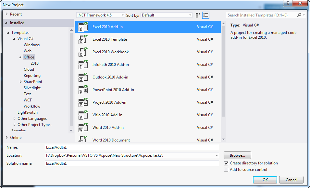This screenshot has width=310, height=188.
Task: Click the Outlook 2010 Add-in icon
Action: 83,77
